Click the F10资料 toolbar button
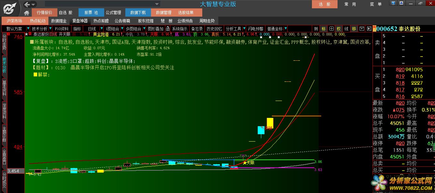 62,28
